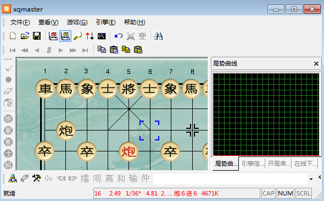Viewport: 324px width, 201px height.
Task: Open settings with hammer and wrench icon
Action: coord(36,178)
